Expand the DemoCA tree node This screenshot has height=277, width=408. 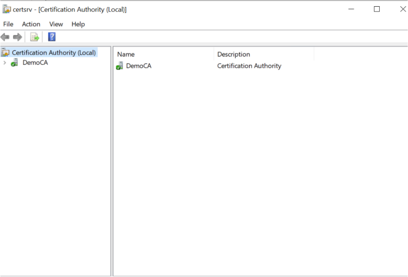[x=5, y=63]
